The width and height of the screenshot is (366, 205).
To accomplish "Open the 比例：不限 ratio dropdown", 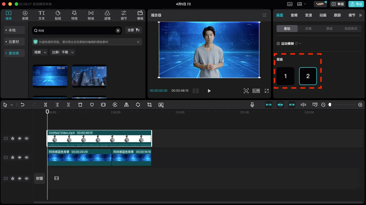I will (x=62, y=52).
